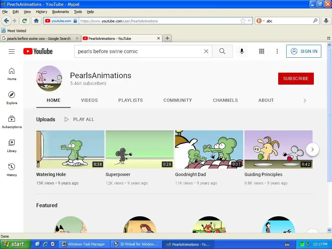332x249 pixels.
Task: Launch Internet Explorer from quick launch
Action: click(45, 244)
